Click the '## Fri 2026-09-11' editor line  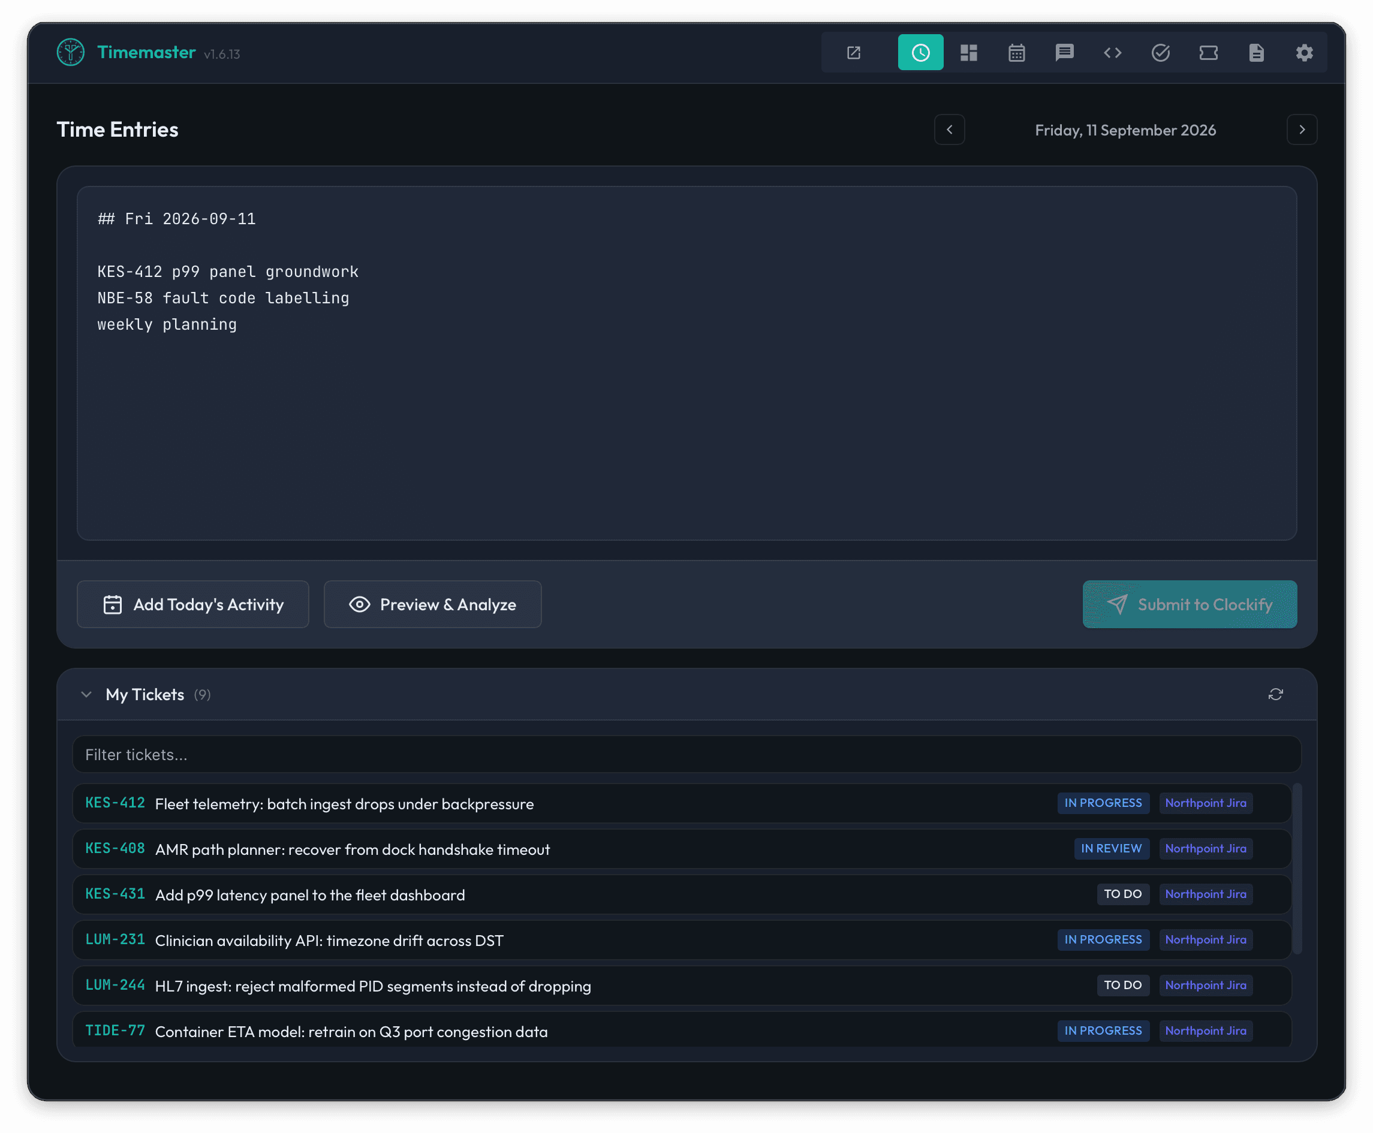(176, 219)
